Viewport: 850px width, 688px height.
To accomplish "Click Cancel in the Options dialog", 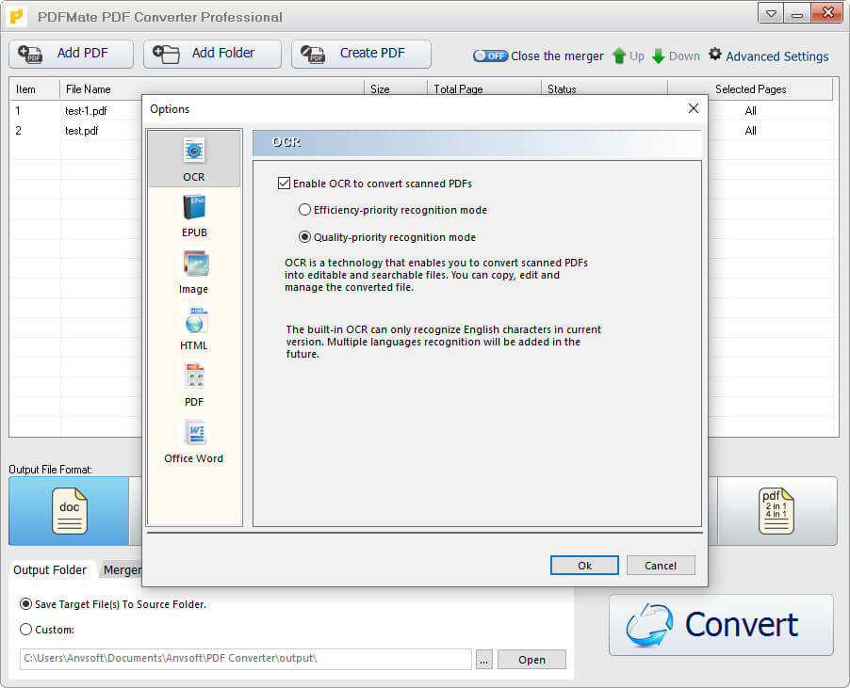I will point(661,565).
